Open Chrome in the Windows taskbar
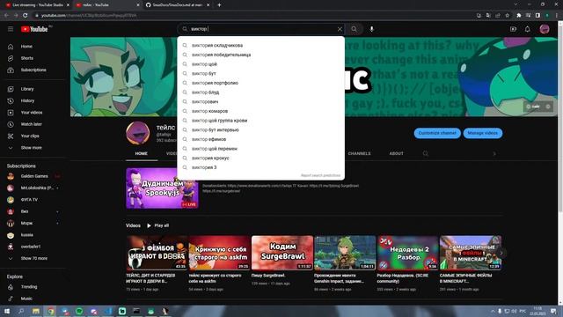 [x=51, y=311]
